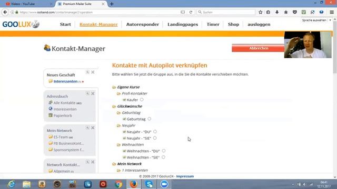The width and height of the screenshot is (337, 189).
Task: Select the Käufer radio button
Action: [142, 100]
